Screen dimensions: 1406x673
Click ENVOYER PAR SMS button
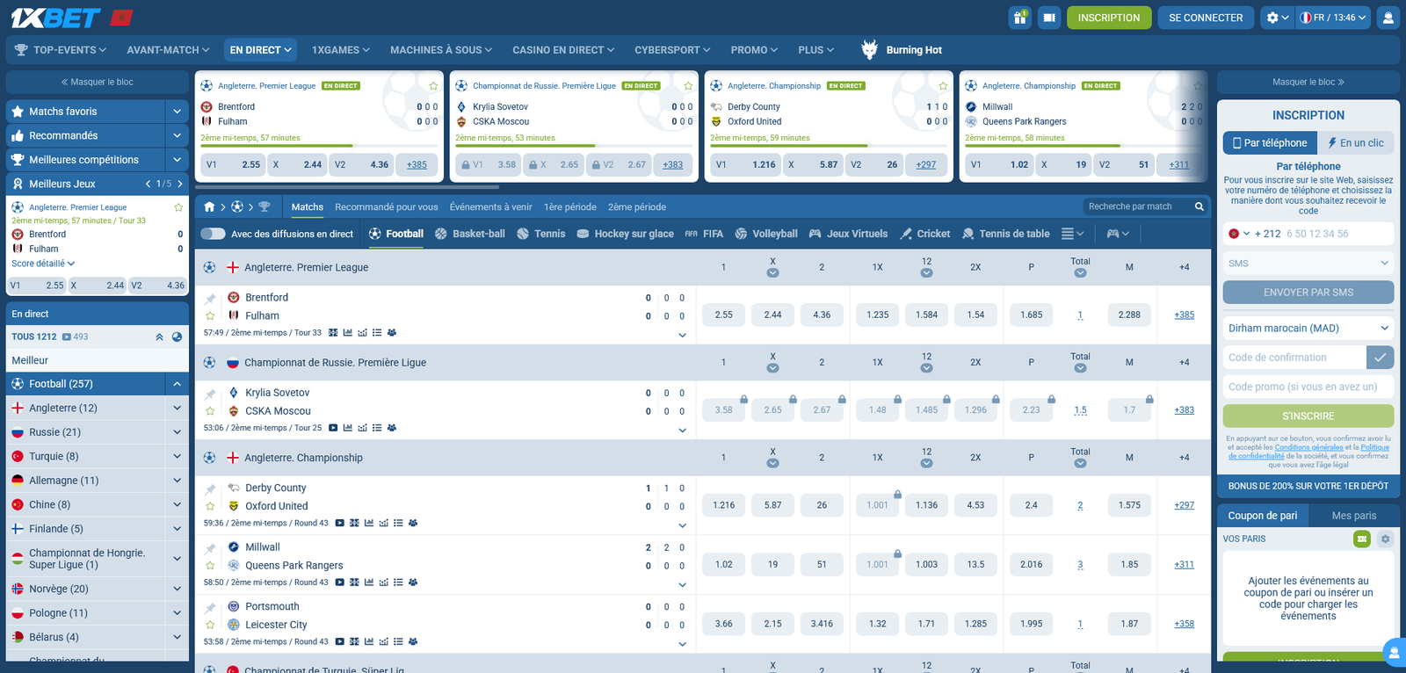coord(1308,293)
